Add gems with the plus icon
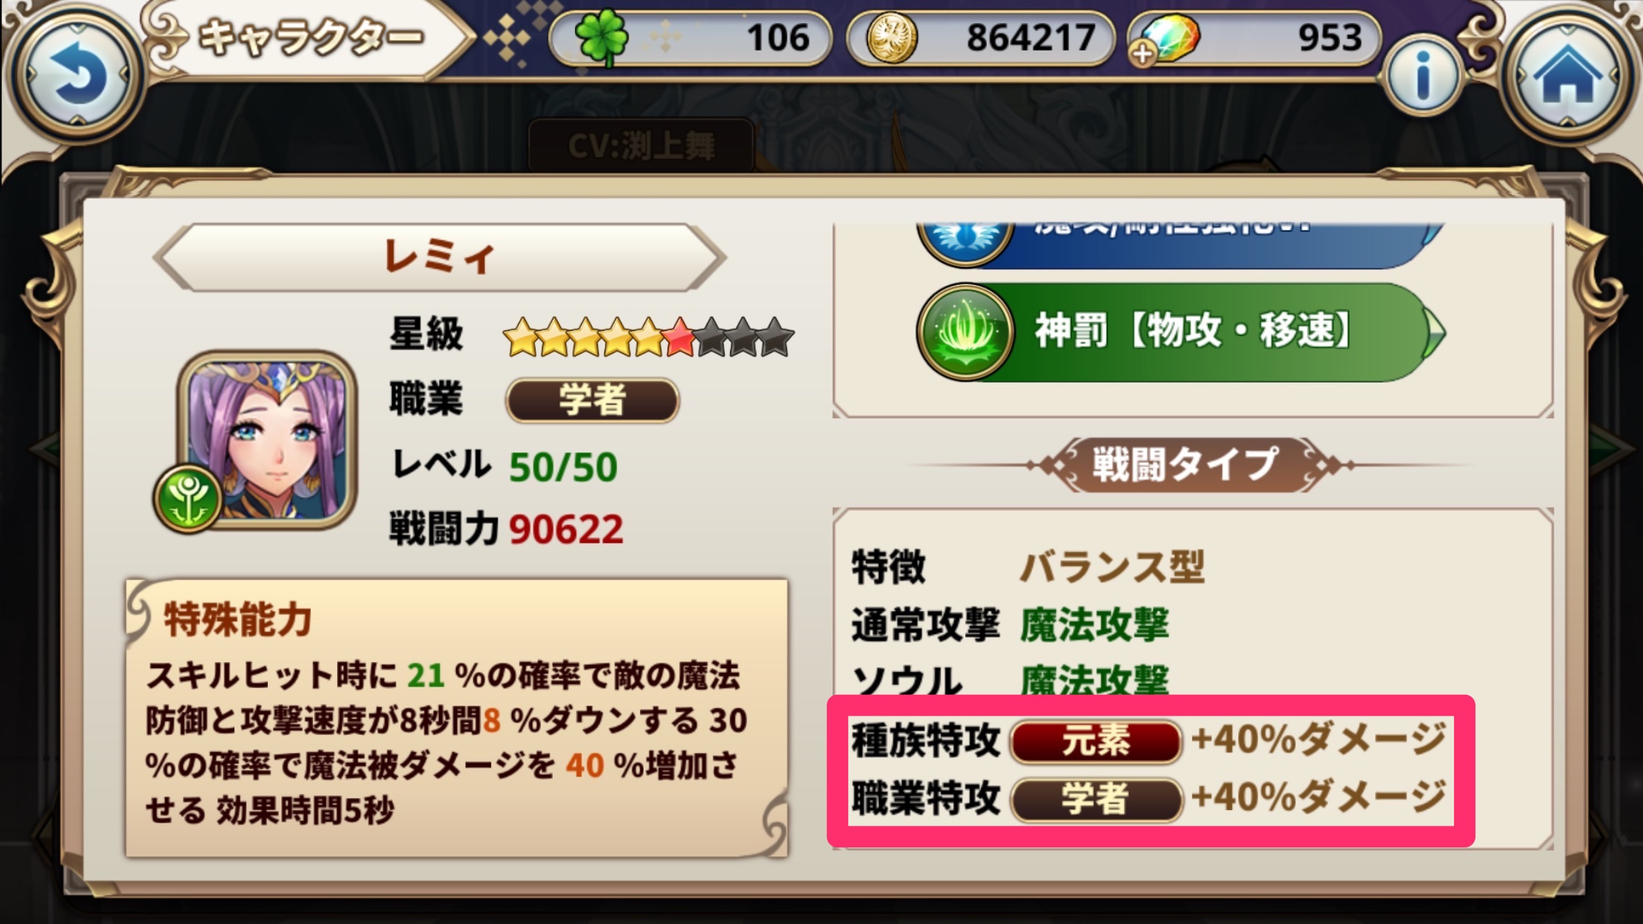Viewport: 1643px width, 924px height. point(1142,54)
